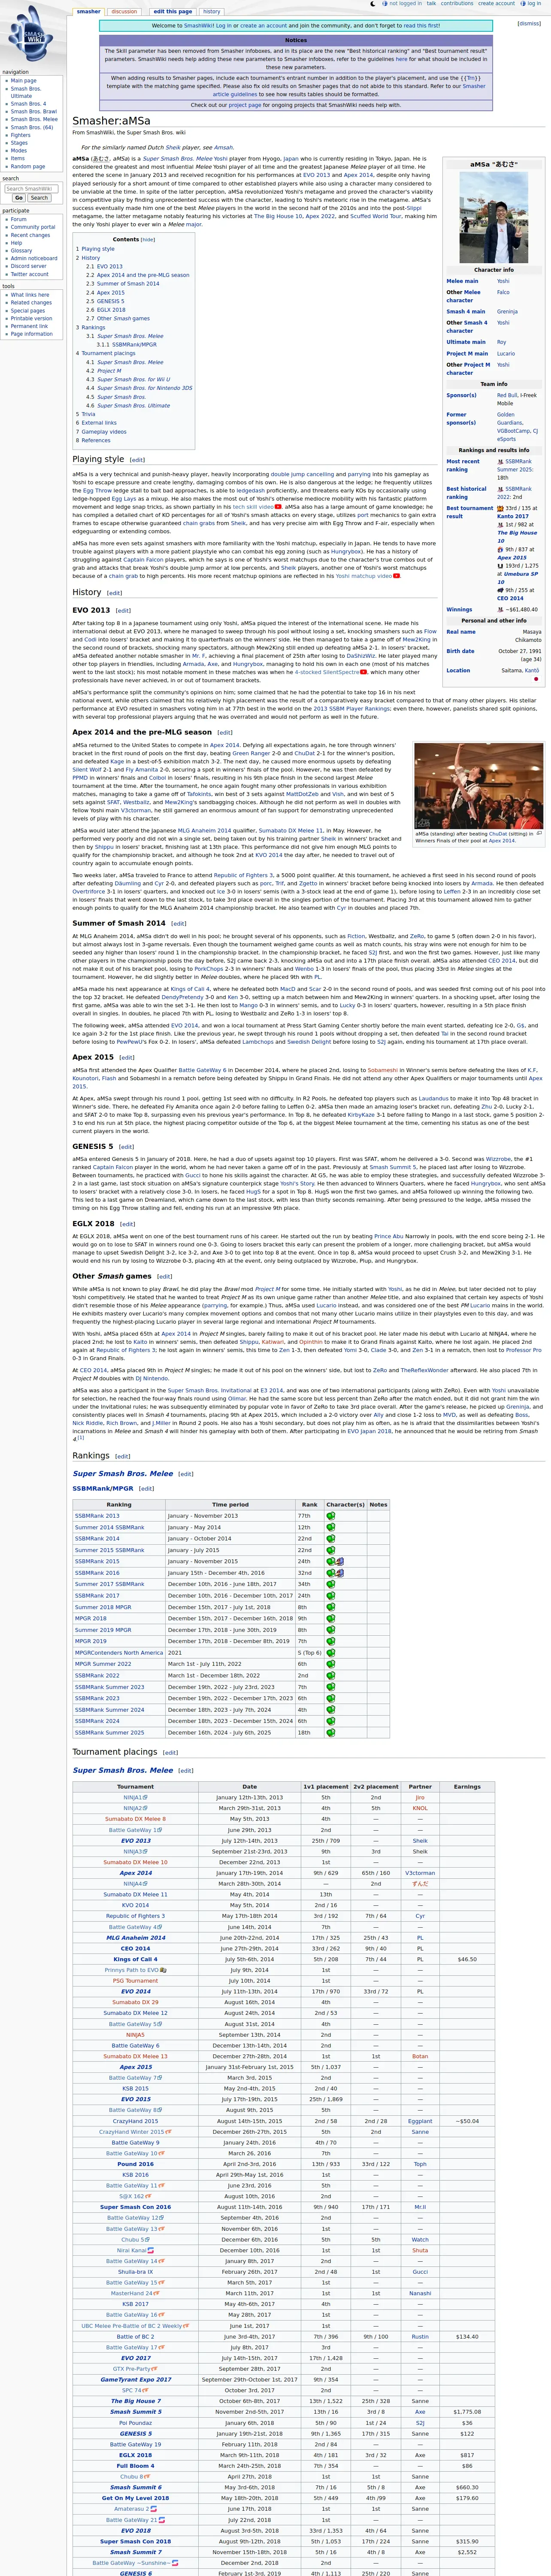Image resolution: width=551 pixels, height=2576 pixels.
Task: Click the Ultimate icon beside 193rd / 1,275 result
Action: click(x=500, y=565)
